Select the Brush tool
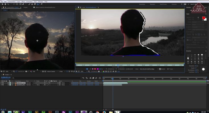Viewport: 209px width, 113px height. click(x=29, y=4)
